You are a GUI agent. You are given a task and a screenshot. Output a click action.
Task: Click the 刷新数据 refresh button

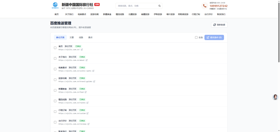[219, 25]
